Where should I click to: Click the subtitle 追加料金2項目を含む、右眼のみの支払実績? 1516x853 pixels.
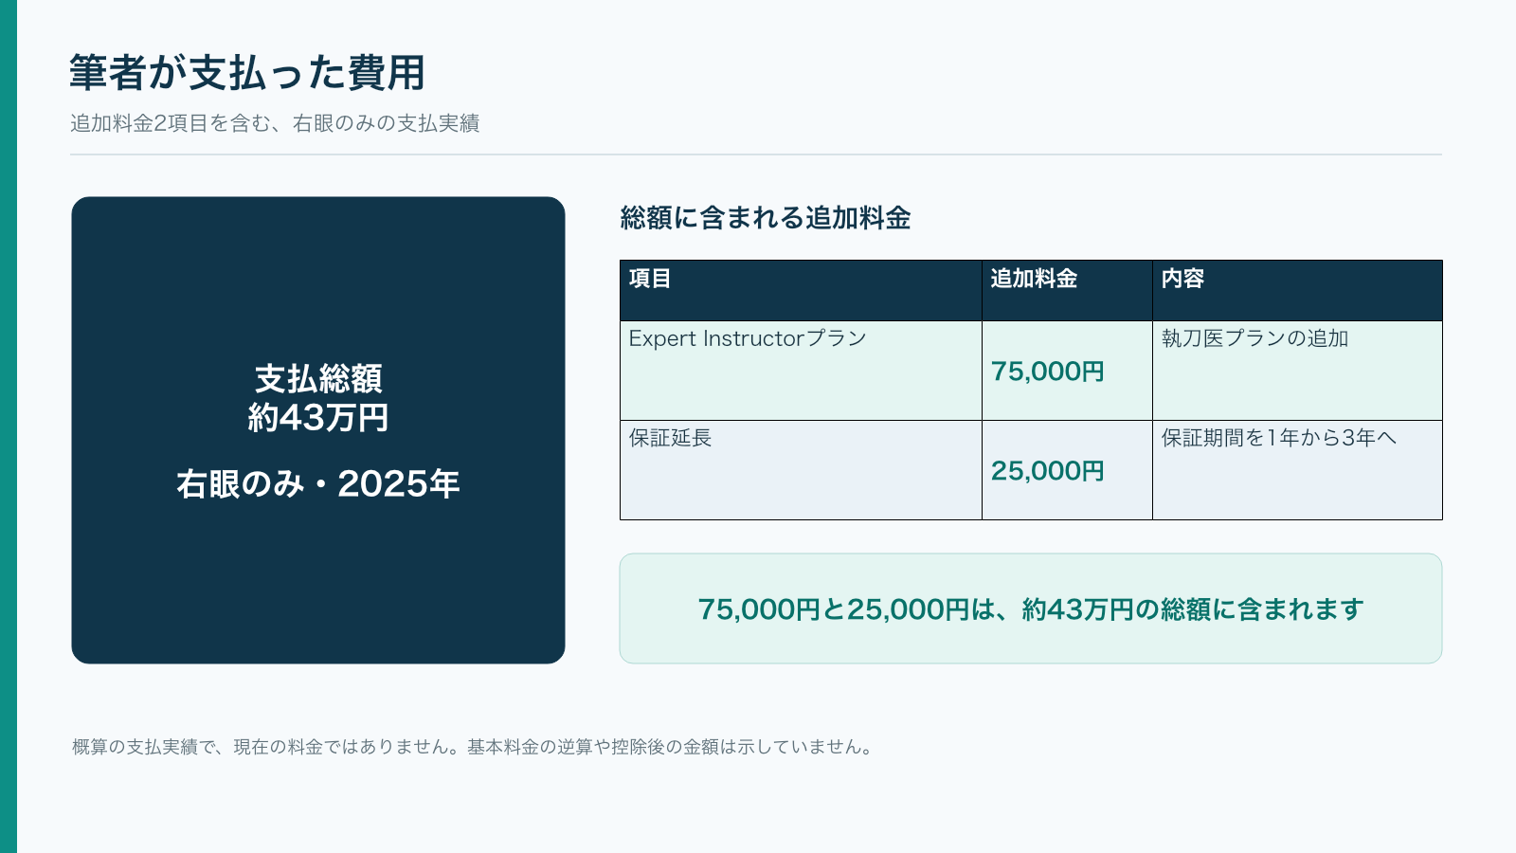coord(275,123)
